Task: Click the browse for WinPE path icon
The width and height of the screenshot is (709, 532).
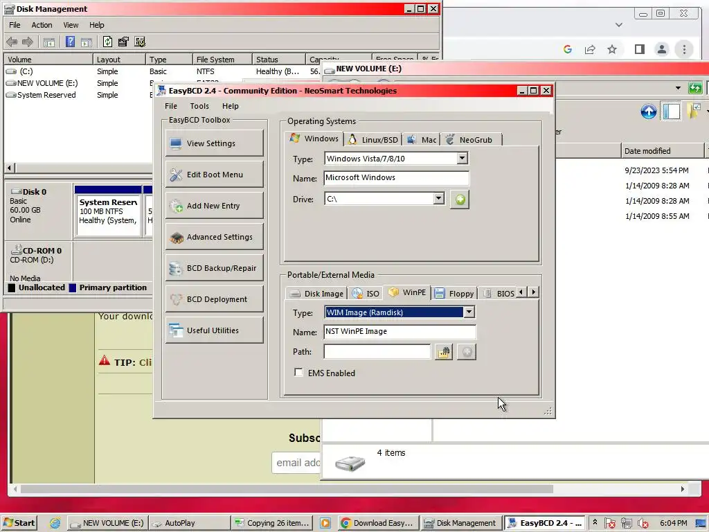Action: (444, 352)
